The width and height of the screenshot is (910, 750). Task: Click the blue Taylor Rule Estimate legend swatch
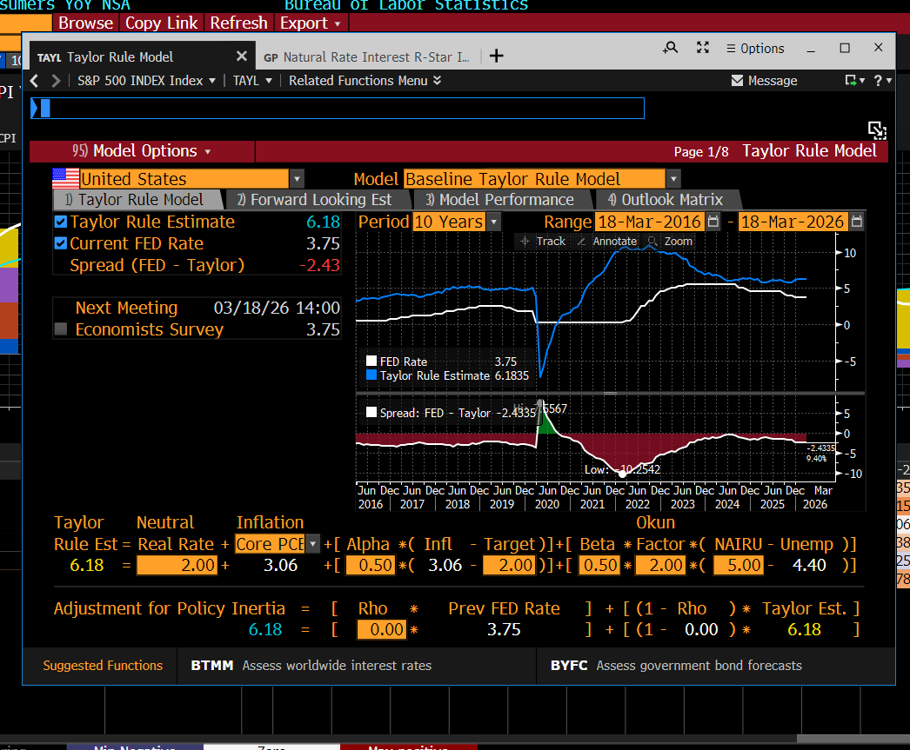click(x=371, y=375)
